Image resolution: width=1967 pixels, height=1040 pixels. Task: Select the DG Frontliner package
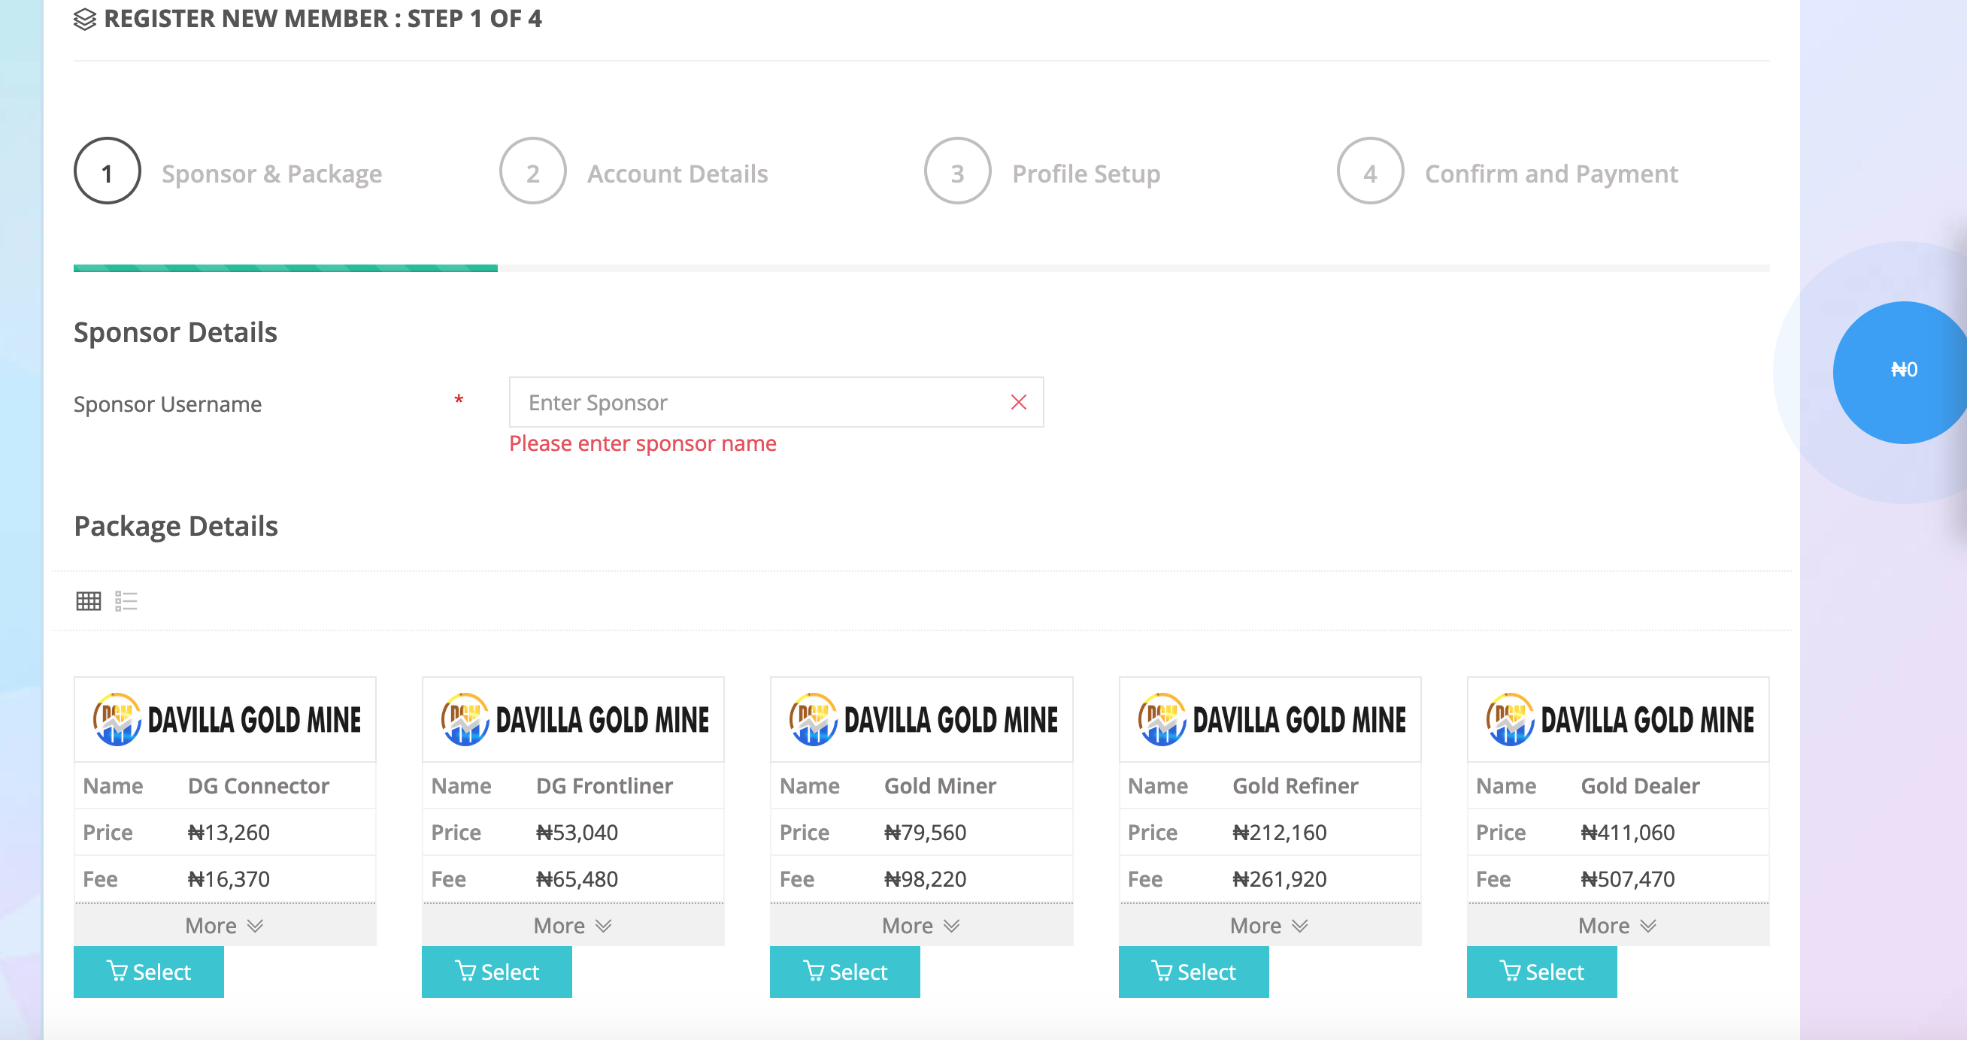coord(496,972)
